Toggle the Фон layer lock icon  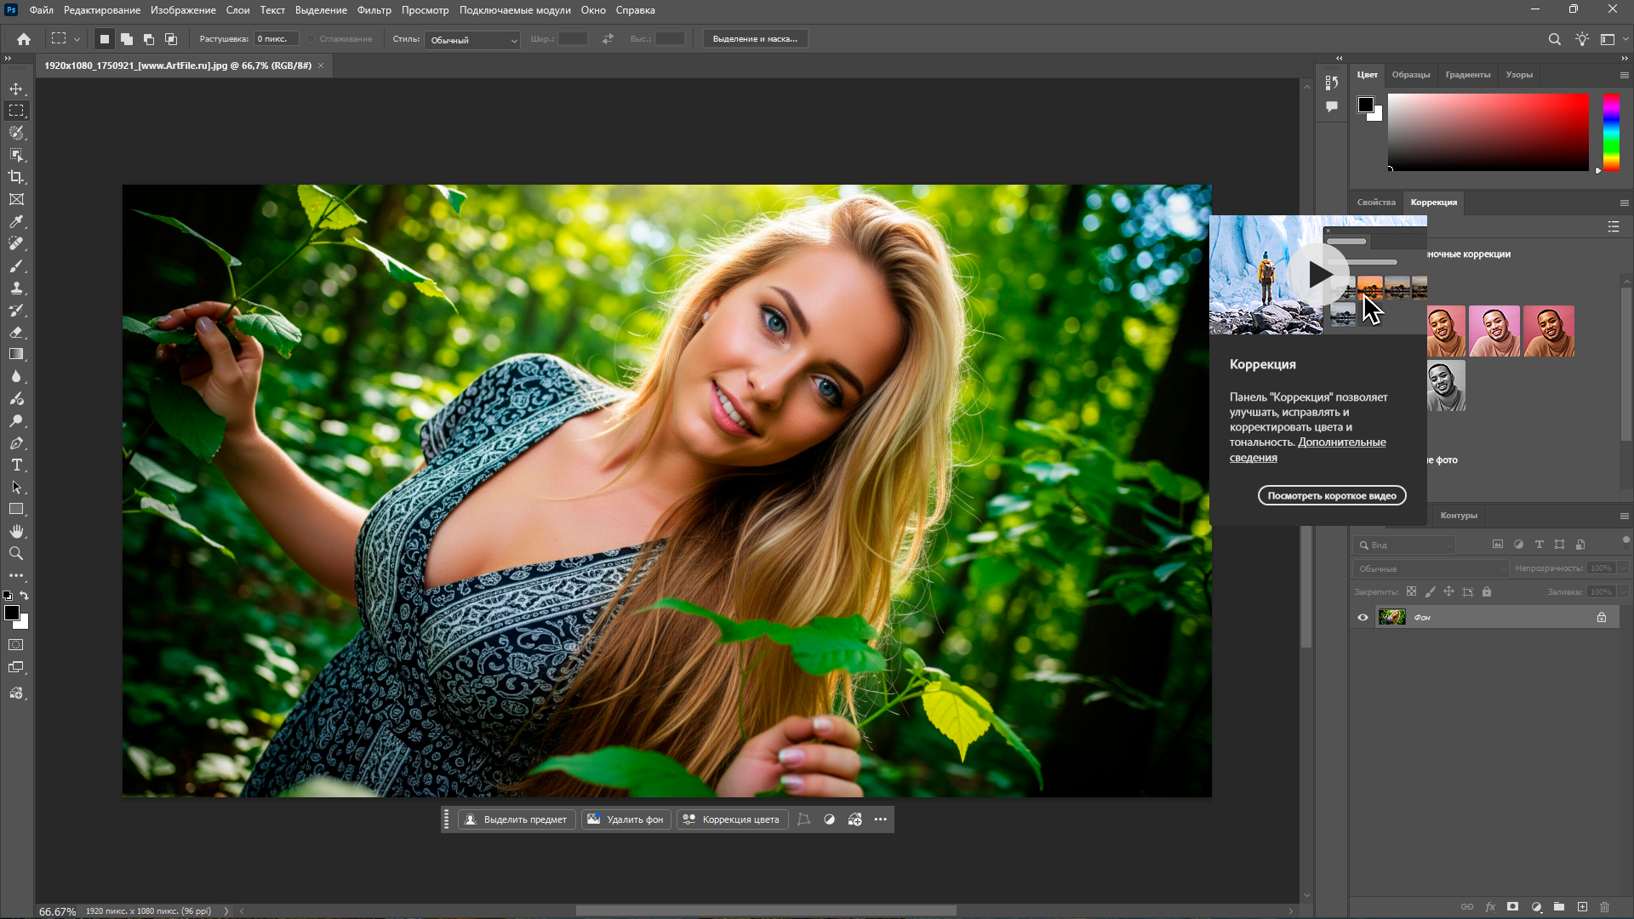pos(1601,617)
